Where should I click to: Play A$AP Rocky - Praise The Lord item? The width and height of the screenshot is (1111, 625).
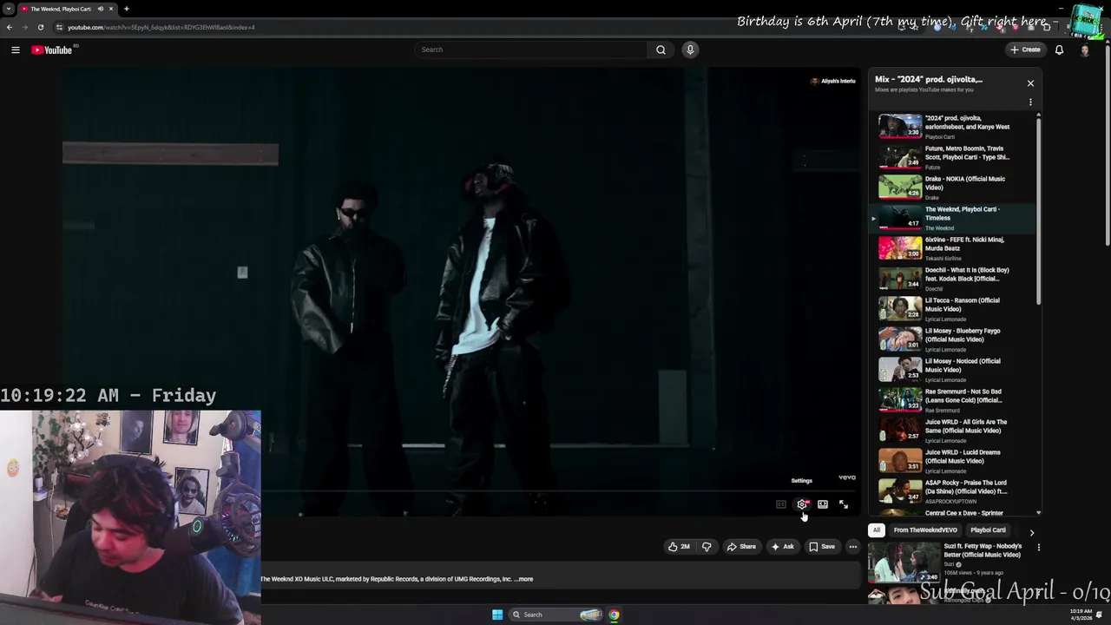point(953,491)
